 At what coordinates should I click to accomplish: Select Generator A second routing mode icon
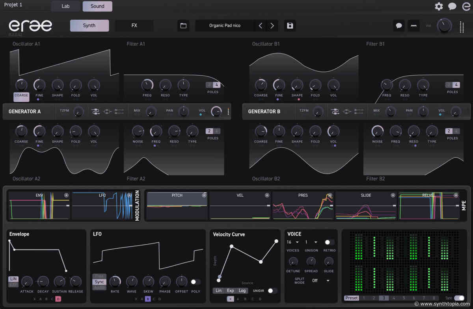coord(107,112)
